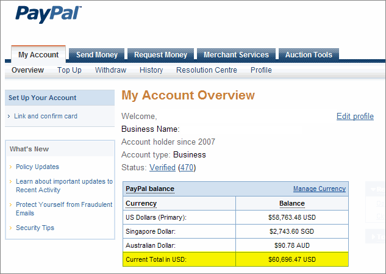
Task: Select the $2,743.60 SGD balance
Action: [291, 231]
